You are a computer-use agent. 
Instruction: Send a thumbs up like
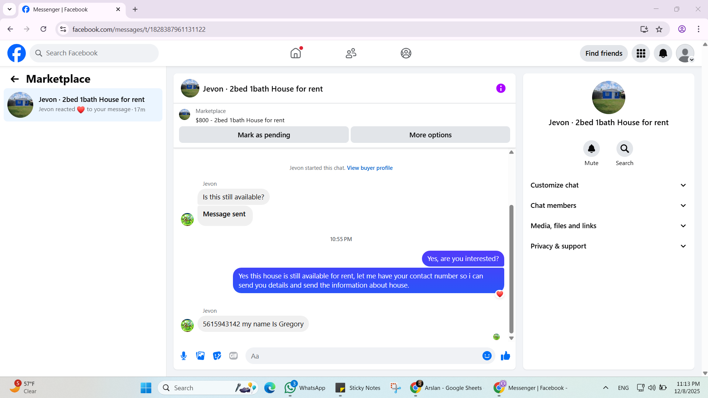click(x=505, y=356)
